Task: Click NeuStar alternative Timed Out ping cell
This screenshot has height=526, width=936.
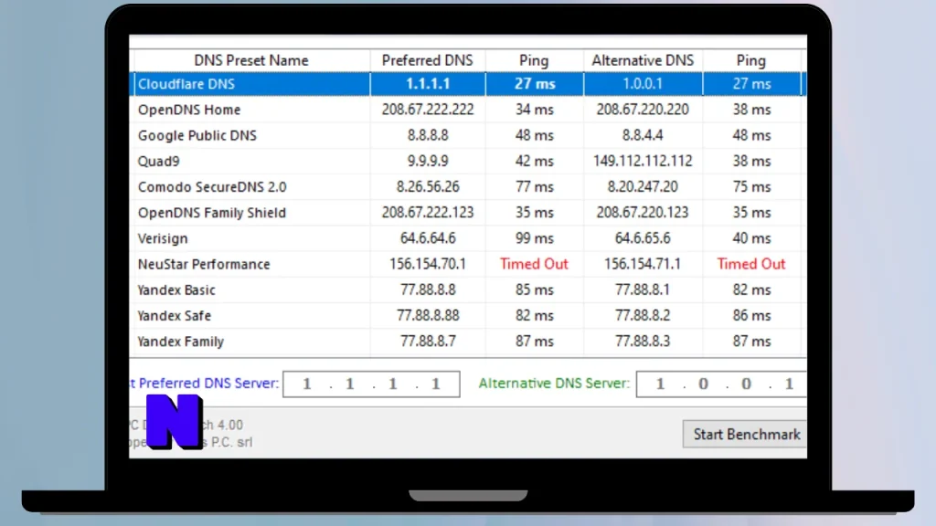Action: [x=751, y=264]
